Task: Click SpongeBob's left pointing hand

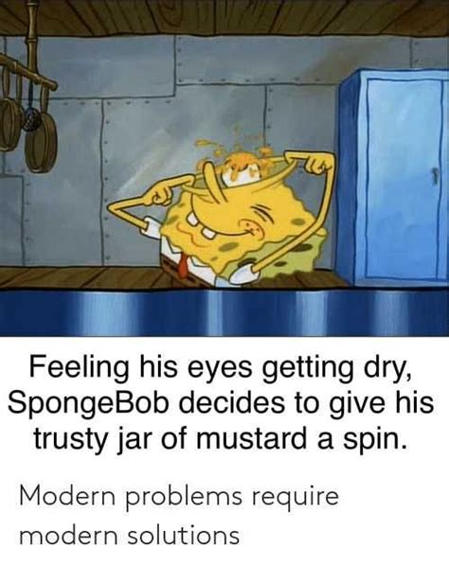Action: click(161, 196)
